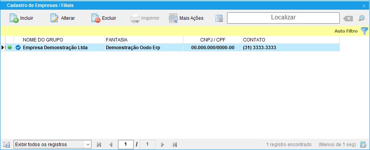Image resolution: width=370 pixels, height=150 pixels.
Task: Sort by NOME DO GRUPO column header
Action: [x=63, y=40]
